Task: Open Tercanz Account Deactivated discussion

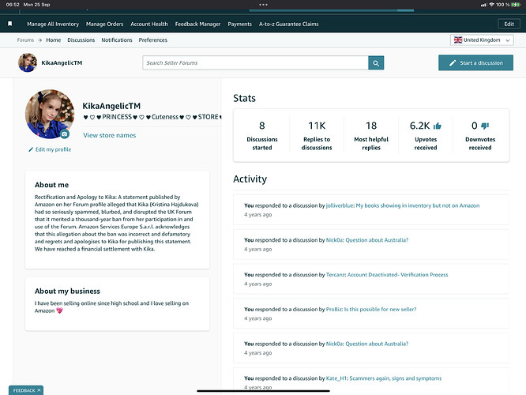Action: tap(387, 274)
